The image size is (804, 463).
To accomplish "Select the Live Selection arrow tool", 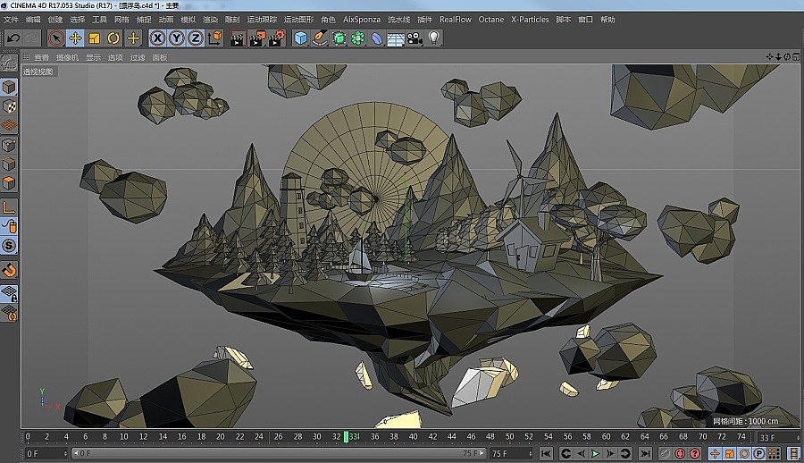I will pos(56,38).
